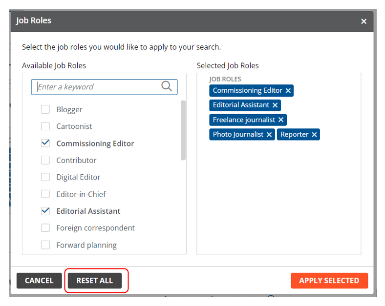Toggle the Forward planning checkbox
The height and width of the screenshot is (306, 385).
point(45,245)
